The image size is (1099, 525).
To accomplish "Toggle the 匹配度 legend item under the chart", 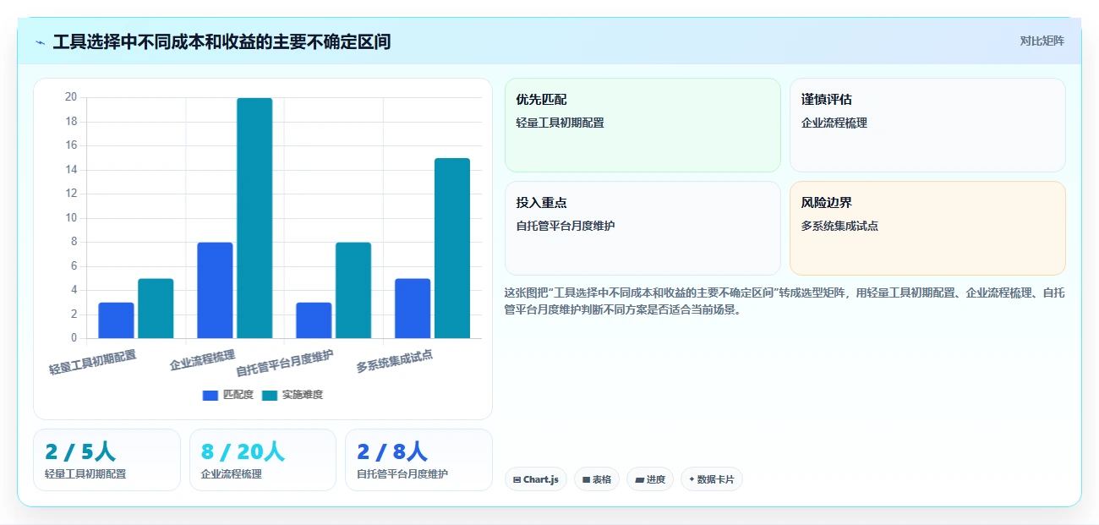I will point(228,395).
